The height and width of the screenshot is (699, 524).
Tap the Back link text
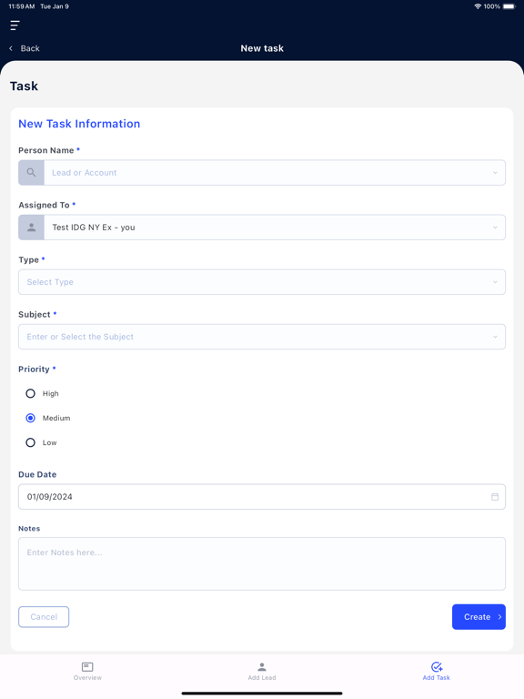(30, 48)
